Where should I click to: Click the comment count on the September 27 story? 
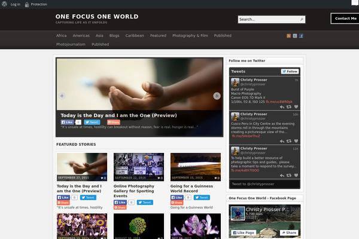pos(104,178)
